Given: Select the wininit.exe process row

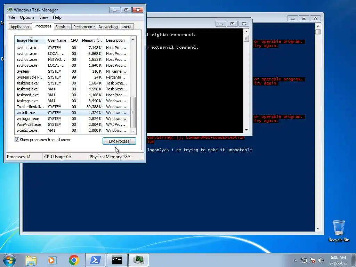Looking at the screenshot, I should point(72,113).
